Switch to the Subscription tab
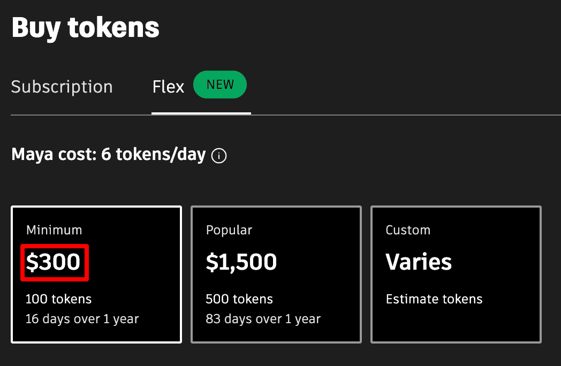561x366 pixels. pos(62,87)
